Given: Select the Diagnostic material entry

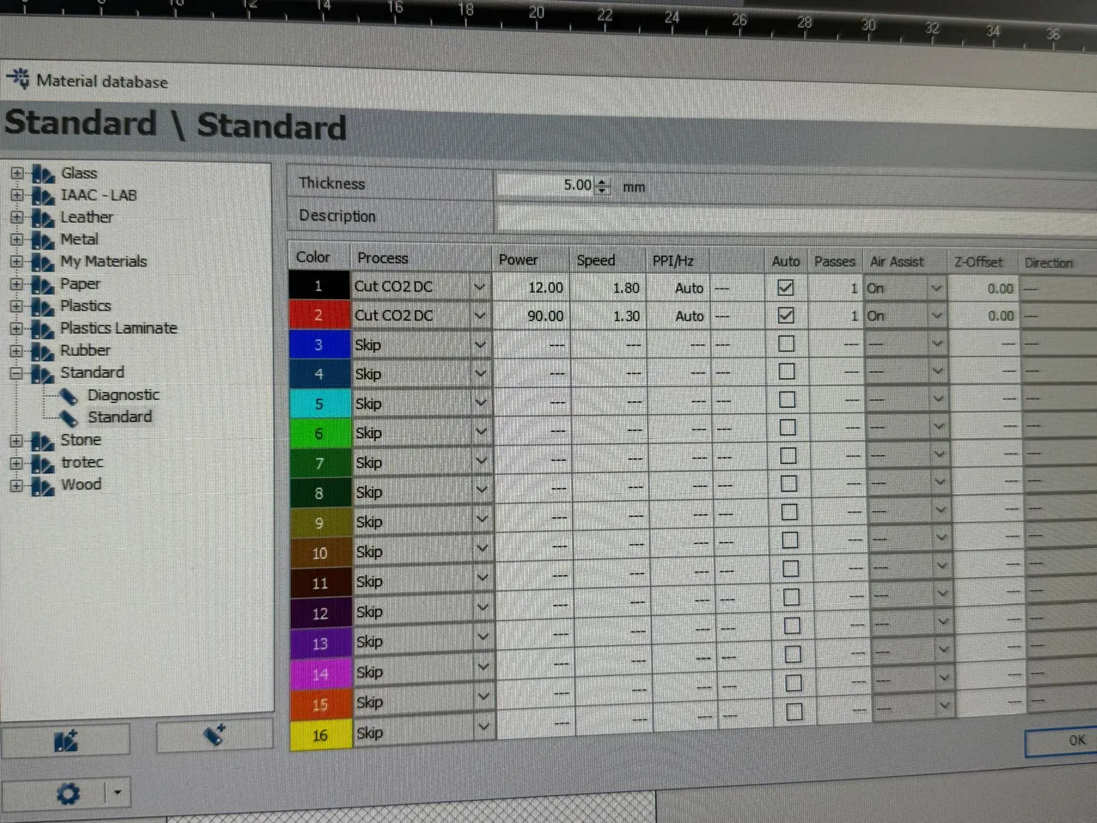Looking at the screenshot, I should 123,395.
